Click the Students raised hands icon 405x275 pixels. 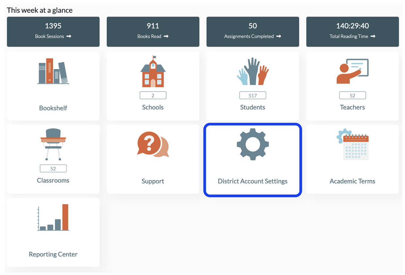tap(252, 71)
